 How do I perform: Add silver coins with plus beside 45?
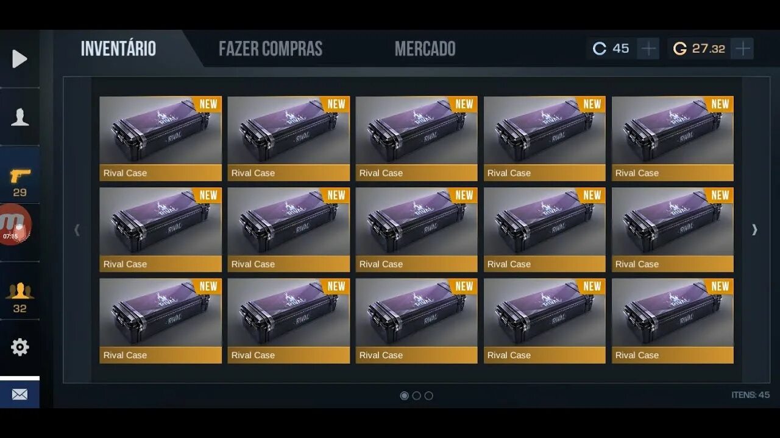click(x=649, y=49)
